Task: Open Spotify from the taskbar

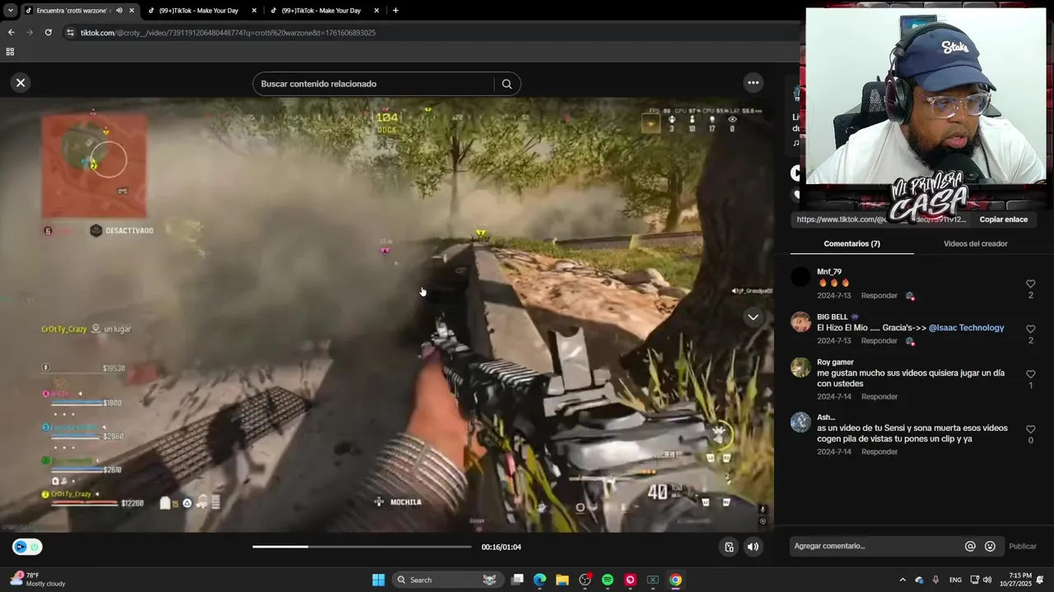Action: pyautogui.click(x=608, y=580)
